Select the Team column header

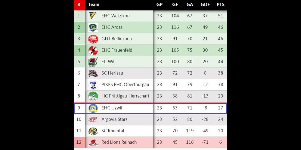pos(94,4)
